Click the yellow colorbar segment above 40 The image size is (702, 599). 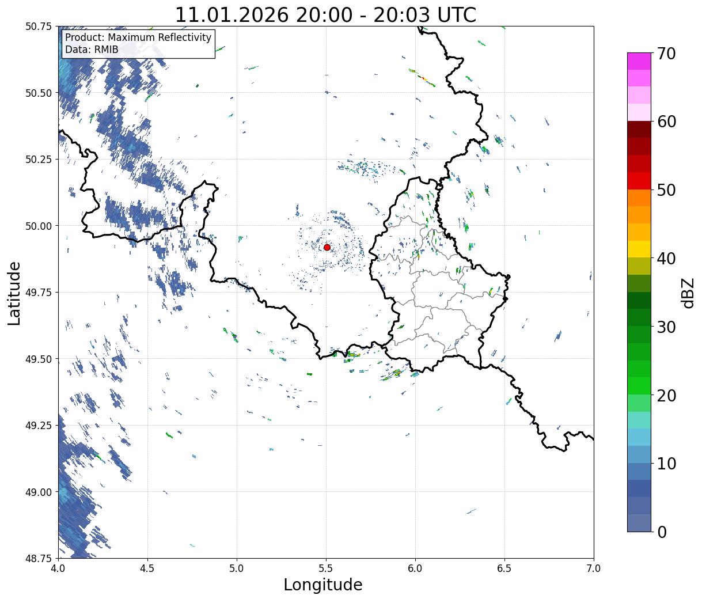(x=639, y=249)
